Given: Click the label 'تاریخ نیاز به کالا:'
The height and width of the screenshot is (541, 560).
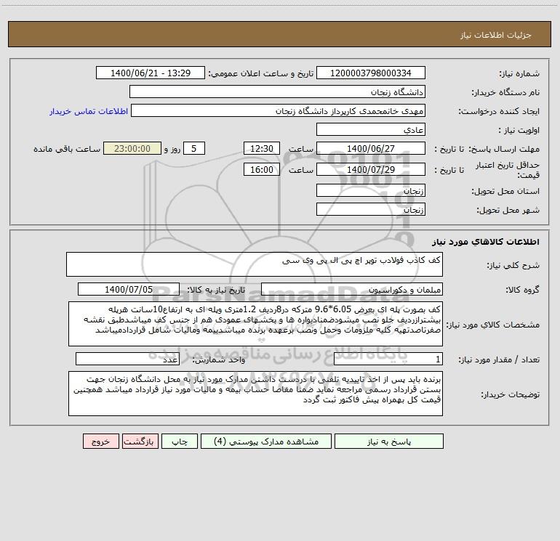Looking at the screenshot, I should (216, 290).
